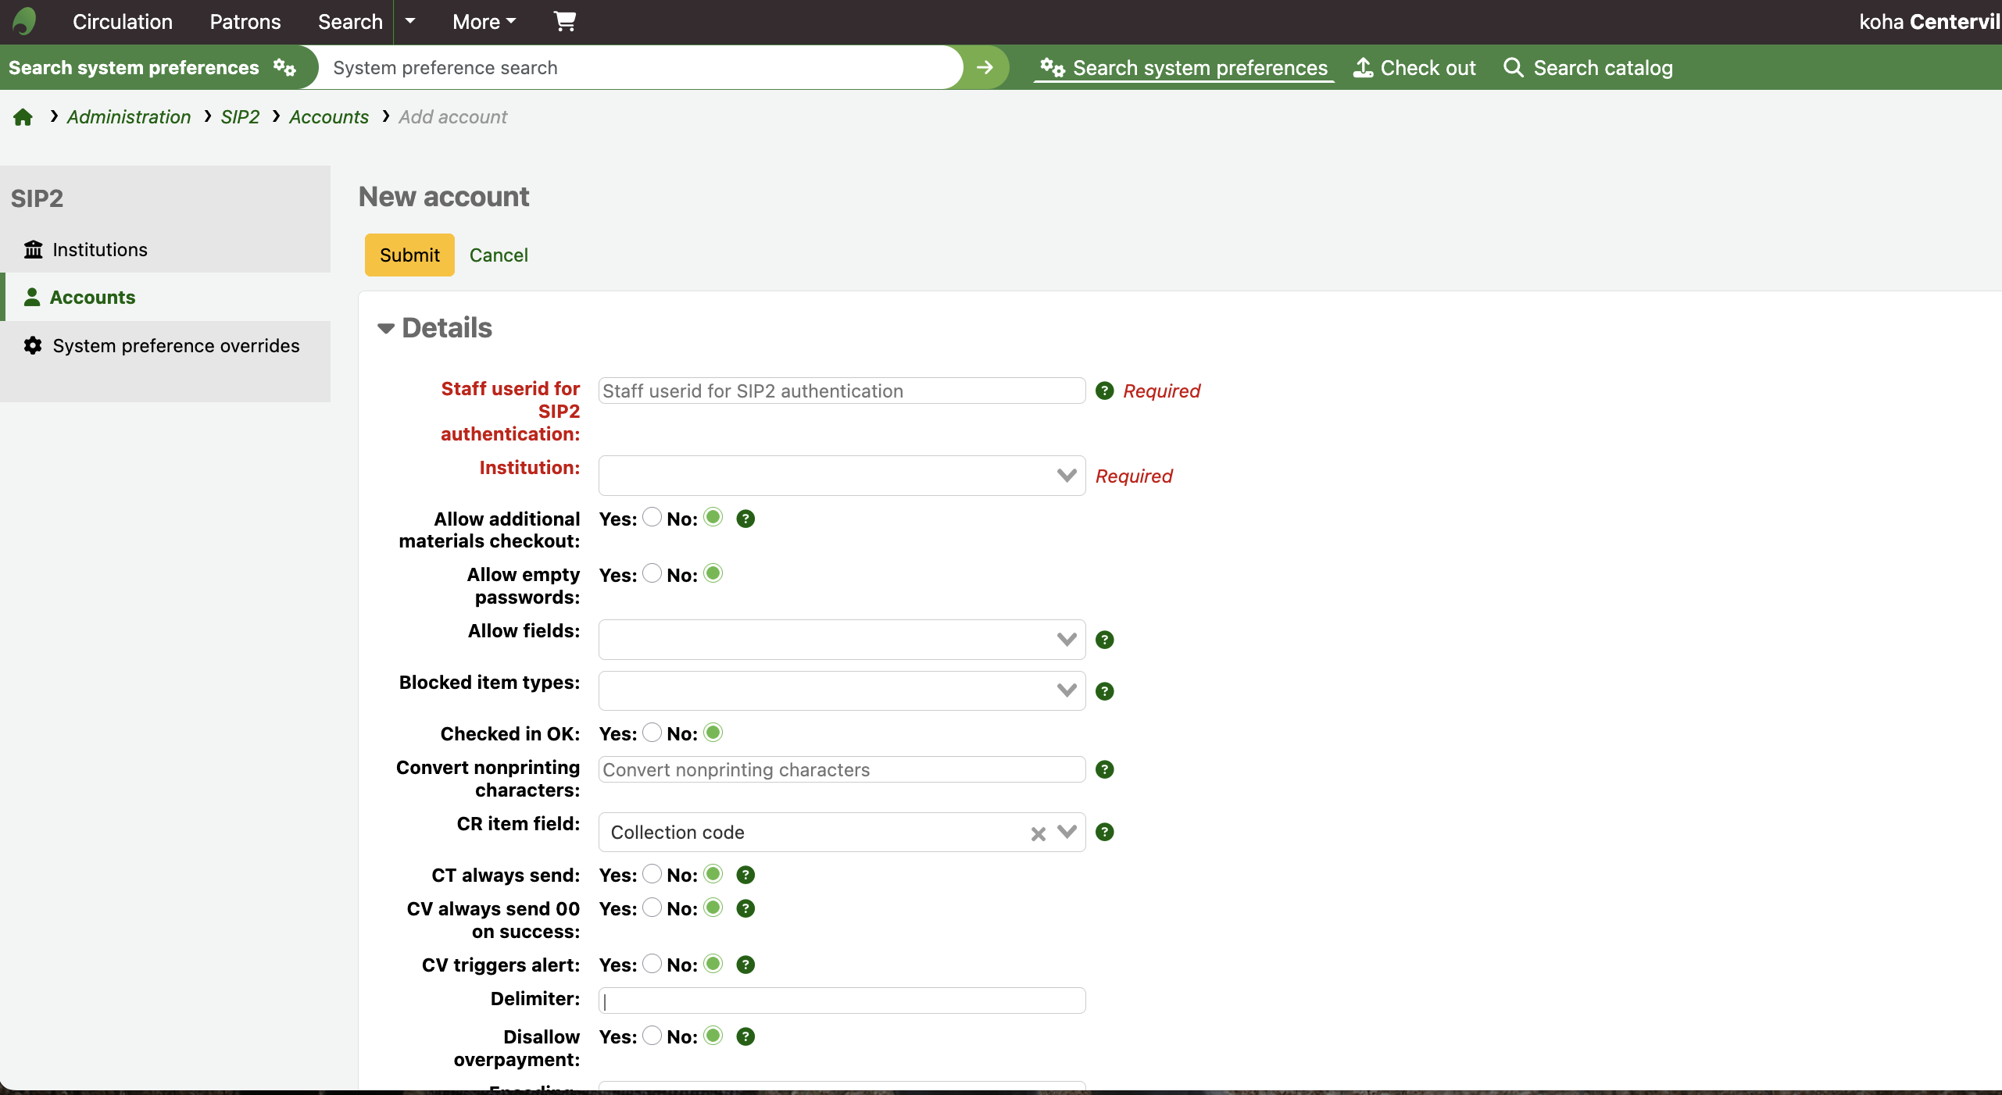The width and height of the screenshot is (2002, 1095).
Task: Open Institutions in SIP2 sidebar
Action: (x=99, y=249)
